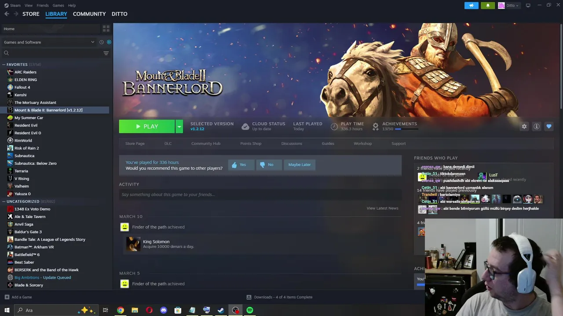Click the cloud status icon
The height and width of the screenshot is (316, 563).
coord(245,126)
